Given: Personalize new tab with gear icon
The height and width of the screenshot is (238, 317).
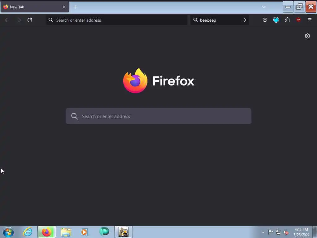Looking at the screenshot, I should (x=307, y=36).
